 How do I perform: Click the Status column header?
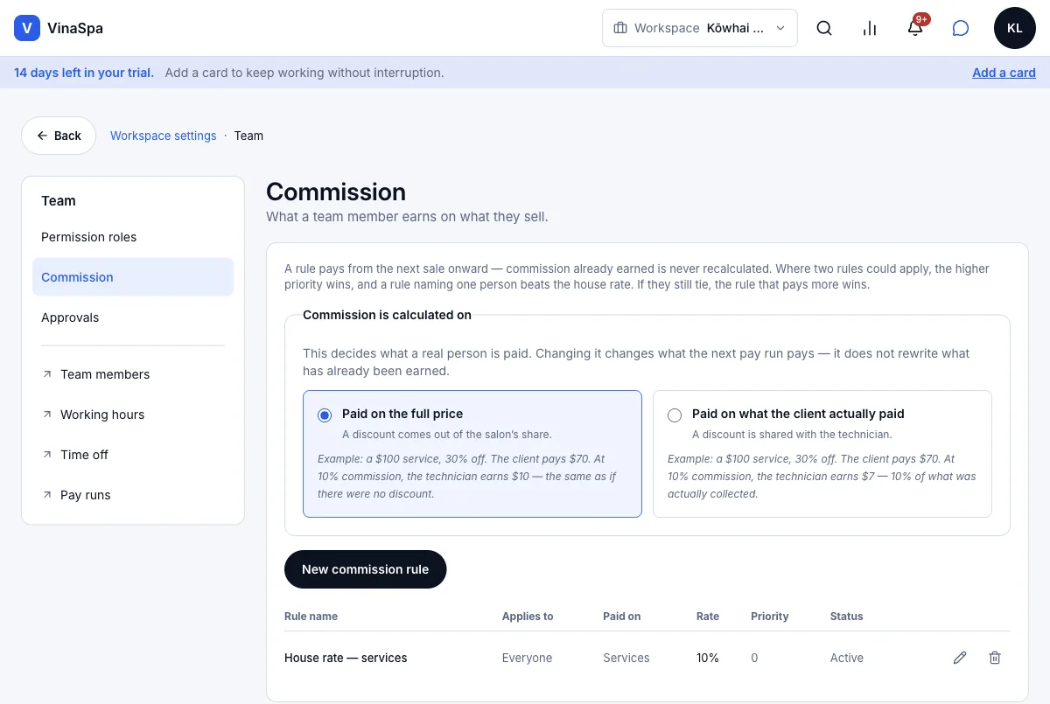click(x=847, y=617)
